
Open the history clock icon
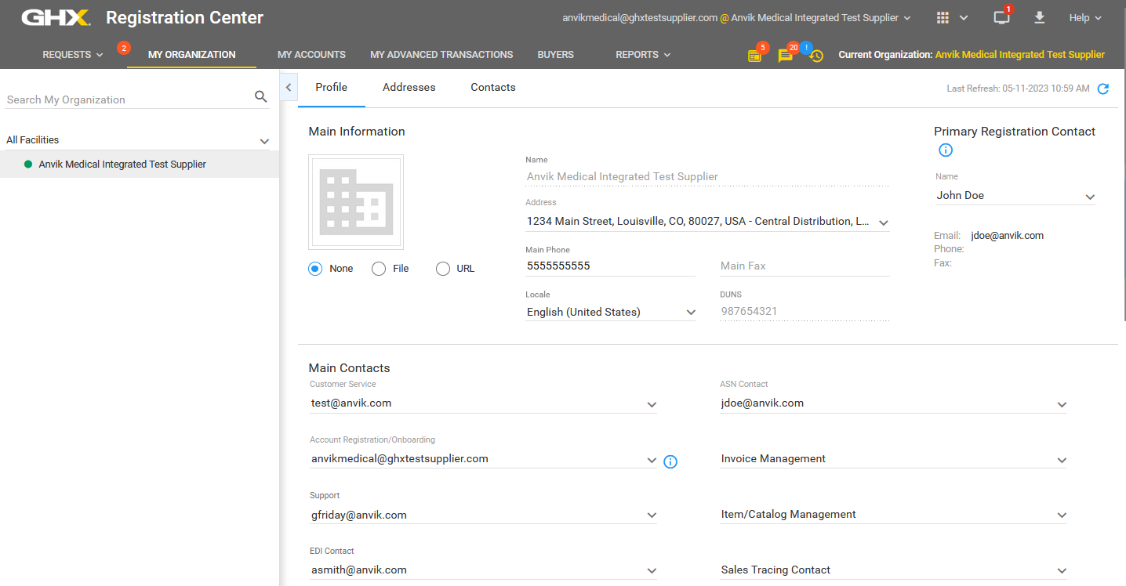click(816, 56)
